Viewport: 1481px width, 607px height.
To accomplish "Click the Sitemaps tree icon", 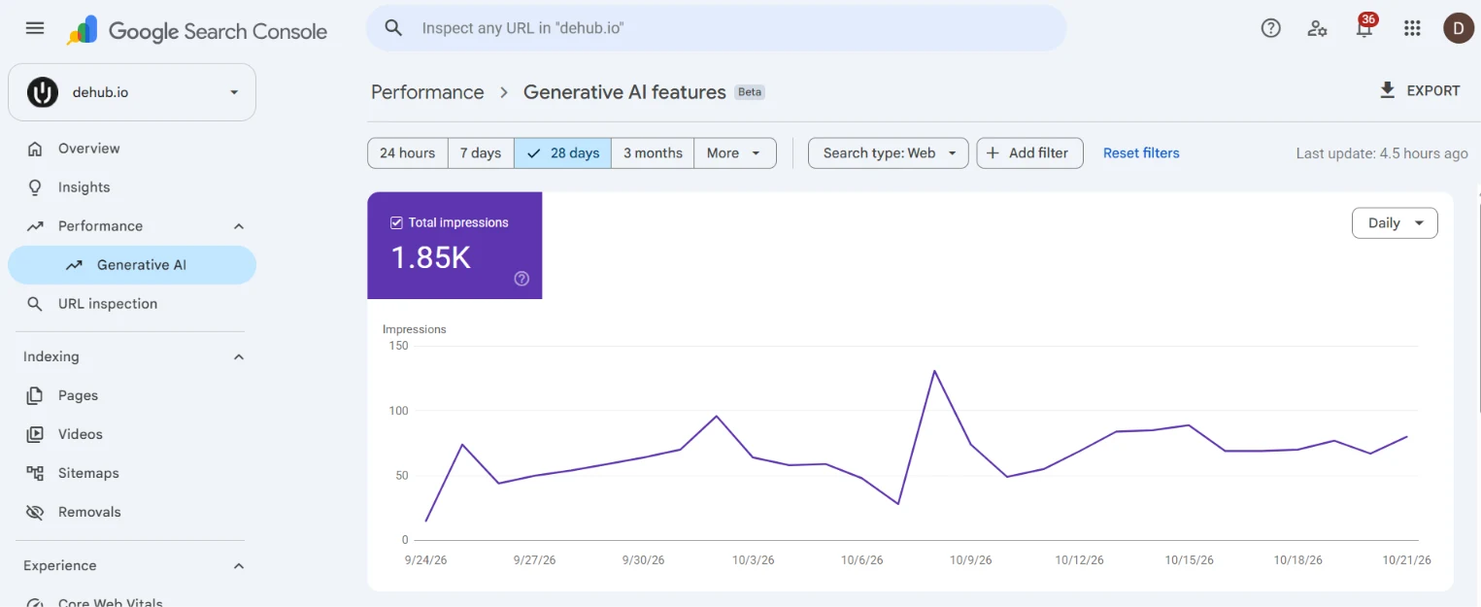I will pyautogui.click(x=35, y=473).
